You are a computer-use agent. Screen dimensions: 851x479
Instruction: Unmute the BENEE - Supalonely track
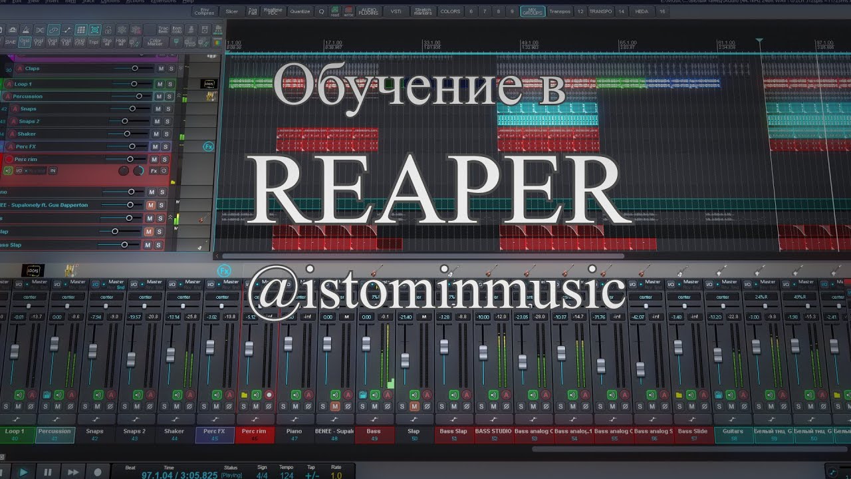tap(151, 205)
